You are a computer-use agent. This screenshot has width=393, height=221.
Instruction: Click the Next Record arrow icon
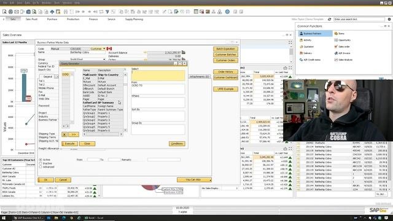point(90,12)
